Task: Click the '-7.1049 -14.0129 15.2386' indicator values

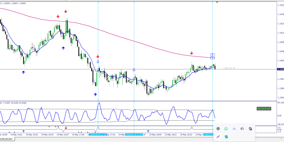Action: coord(14,103)
